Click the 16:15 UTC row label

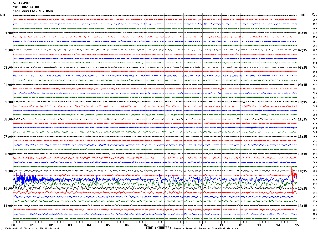point(302,206)
